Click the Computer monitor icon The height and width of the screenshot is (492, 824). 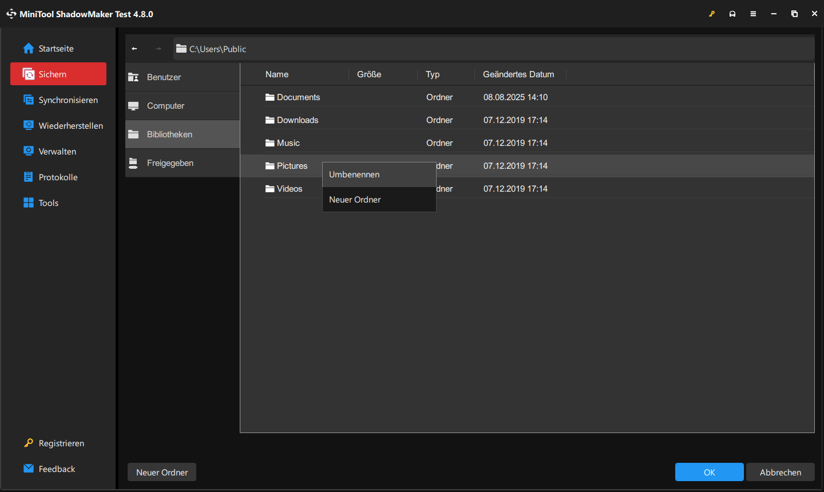[x=133, y=106]
